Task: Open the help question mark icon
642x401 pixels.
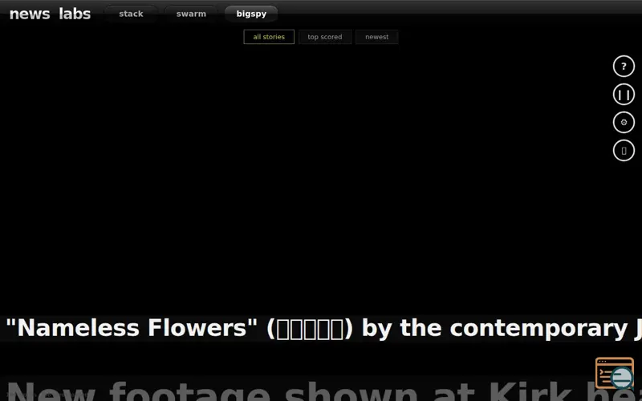Action: click(624, 67)
